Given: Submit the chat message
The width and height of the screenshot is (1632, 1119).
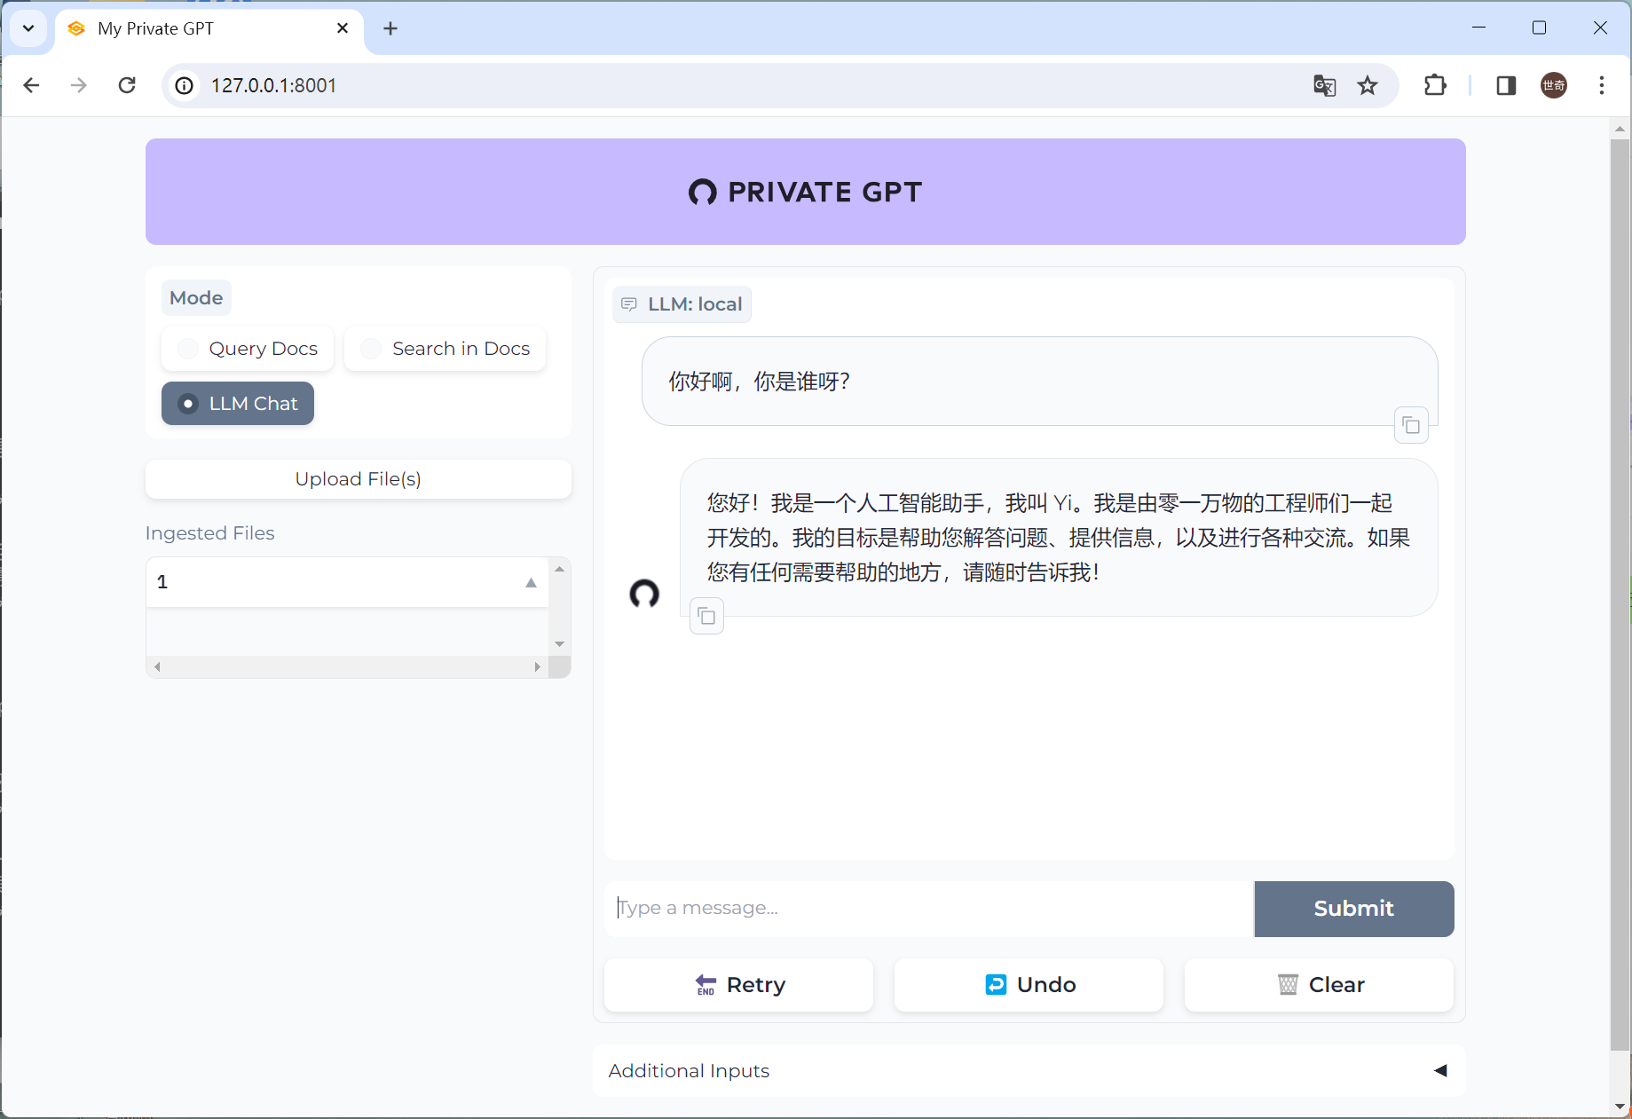Looking at the screenshot, I should pos(1354,909).
